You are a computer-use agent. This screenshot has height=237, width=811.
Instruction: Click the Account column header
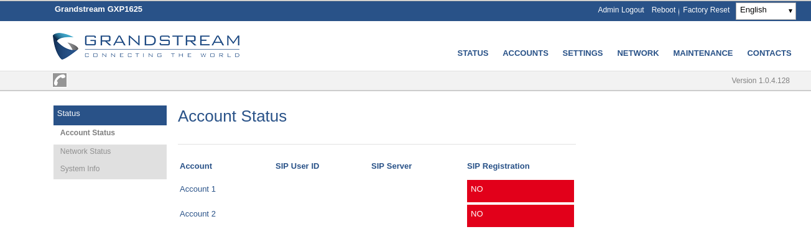(196, 166)
